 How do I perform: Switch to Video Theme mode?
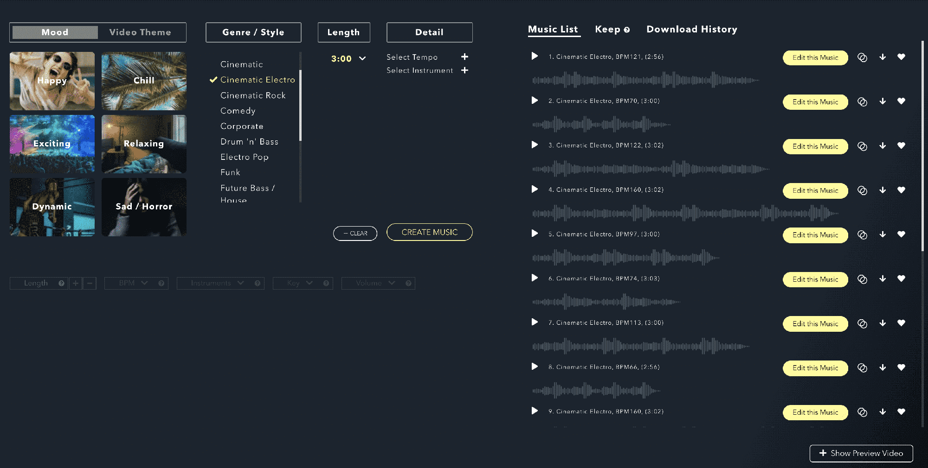(140, 32)
